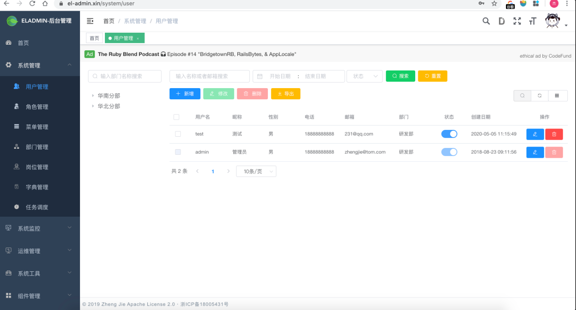This screenshot has height=310, width=576.
Task: Open the 10条/页 page size dropdown
Action: pyautogui.click(x=256, y=171)
